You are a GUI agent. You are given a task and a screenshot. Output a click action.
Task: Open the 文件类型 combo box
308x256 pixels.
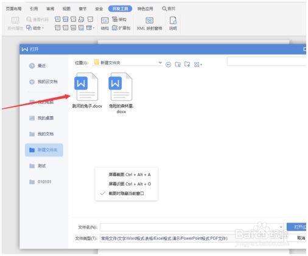(192, 238)
